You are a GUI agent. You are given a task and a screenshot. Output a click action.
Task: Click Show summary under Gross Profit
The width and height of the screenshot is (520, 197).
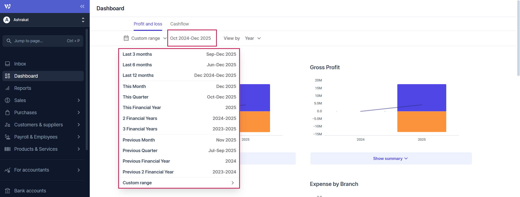coord(390,159)
